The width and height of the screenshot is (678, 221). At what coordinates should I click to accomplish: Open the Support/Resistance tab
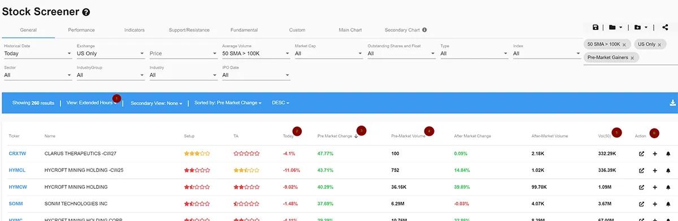189,30
